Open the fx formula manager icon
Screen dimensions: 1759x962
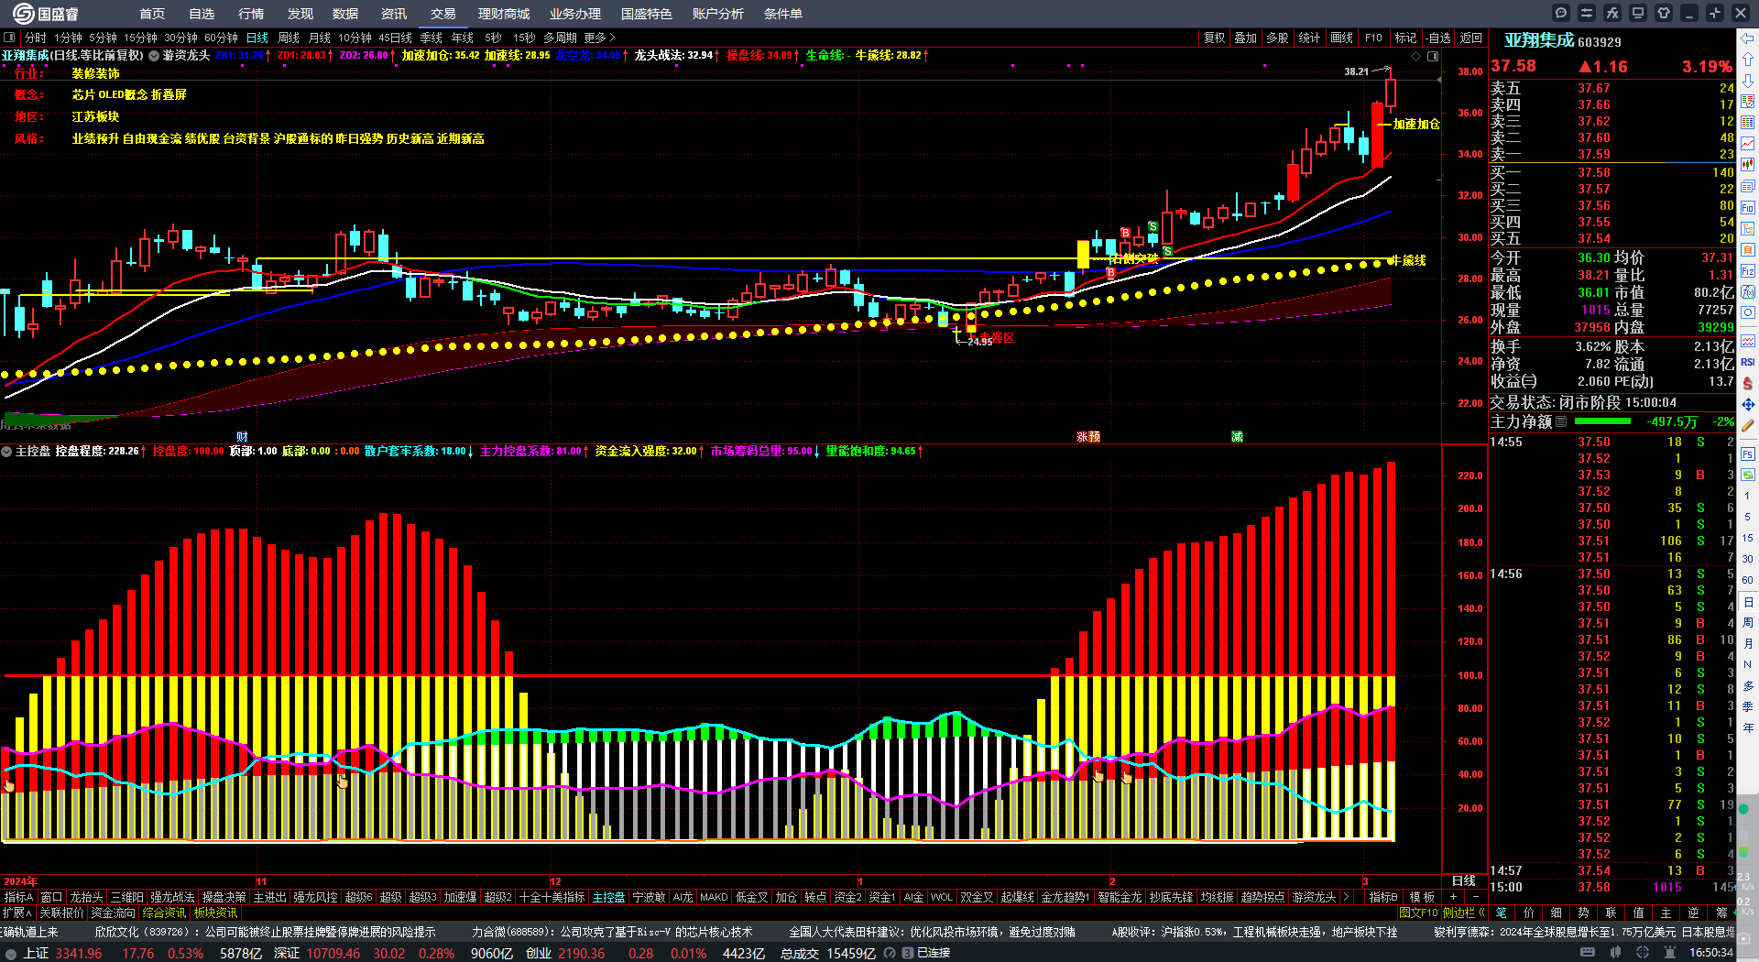tap(1612, 13)
